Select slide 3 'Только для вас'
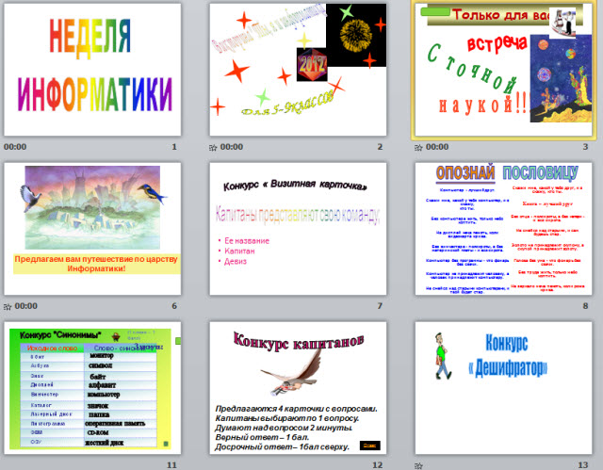 click(x=503, y=70)
